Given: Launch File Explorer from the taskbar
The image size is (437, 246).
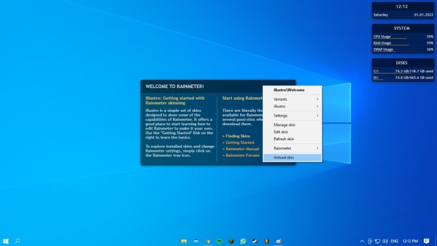Looking at the screenshot, I should pyautogui.click(x=184, y=241).
